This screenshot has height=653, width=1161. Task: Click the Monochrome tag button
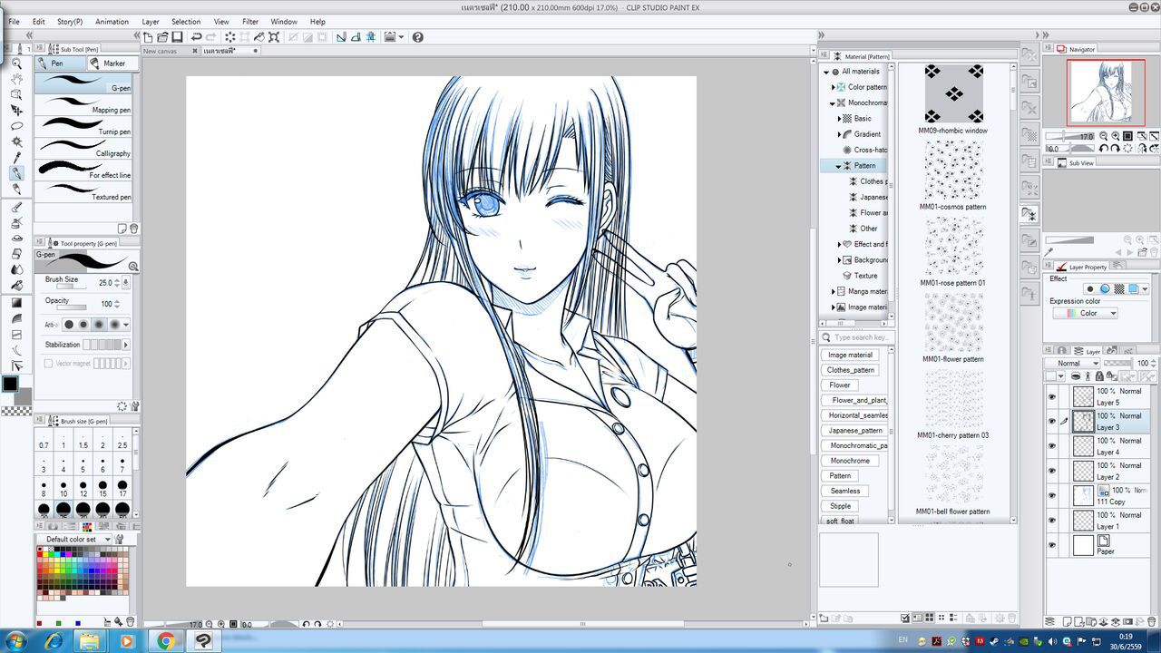click(850, 461)
